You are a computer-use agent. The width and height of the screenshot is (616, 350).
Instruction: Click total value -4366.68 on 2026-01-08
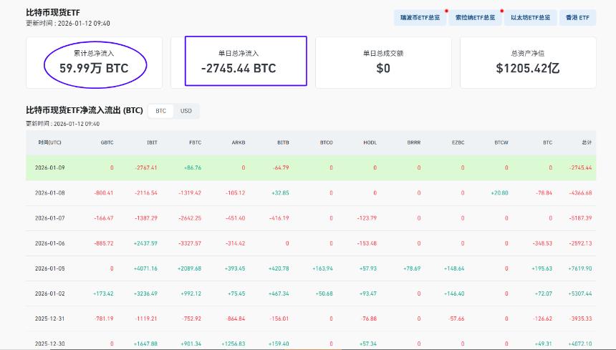580,193
